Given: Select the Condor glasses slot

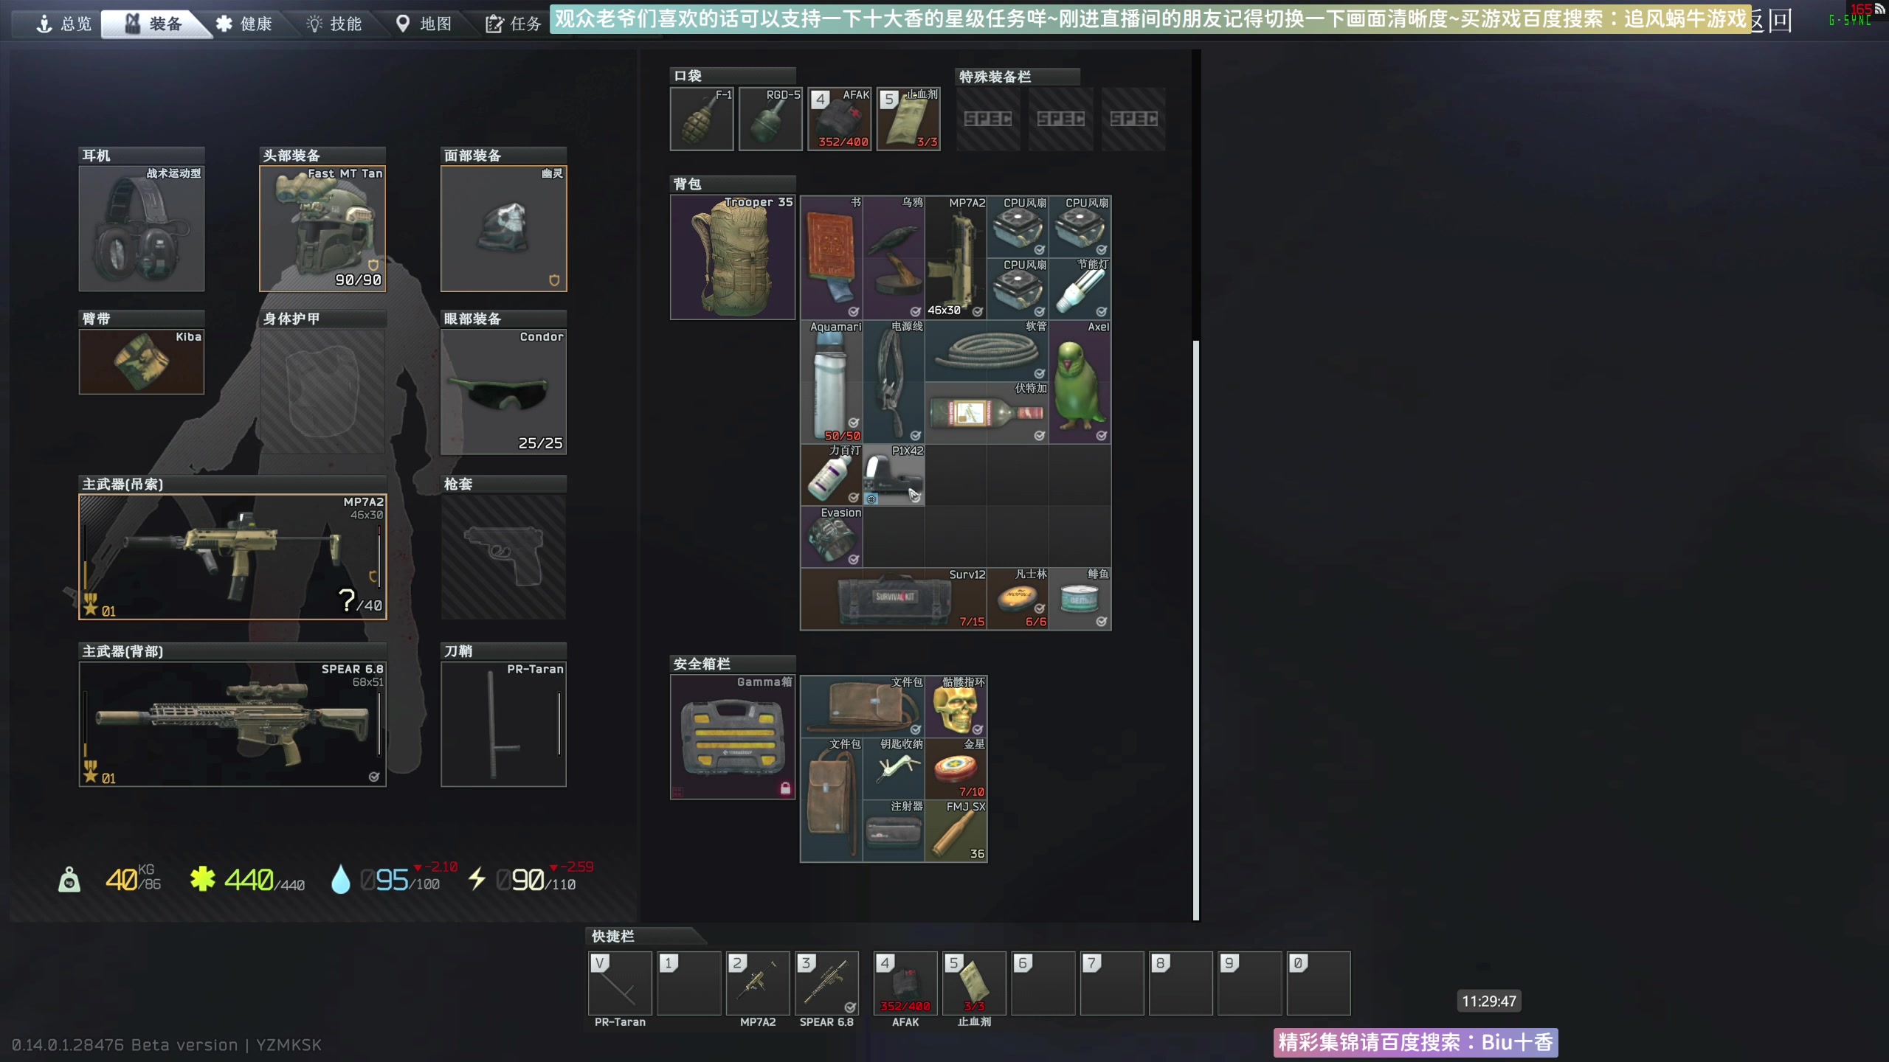Looking at the screenshot, I should [503, 392].
